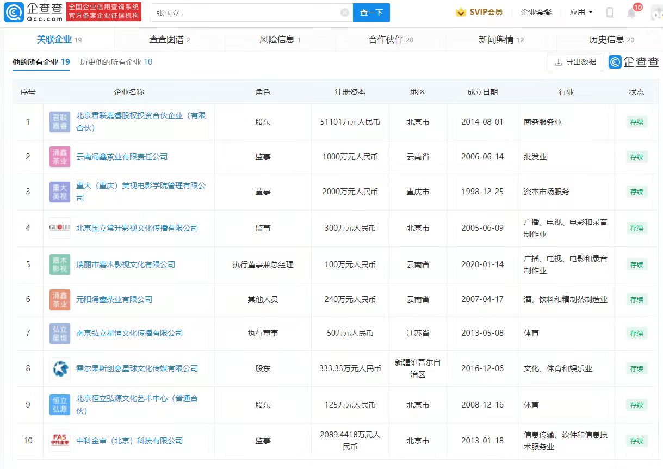Switch to the 新闻舆情 tab
The image size is (663, 469).
click(x=501, y=40)
